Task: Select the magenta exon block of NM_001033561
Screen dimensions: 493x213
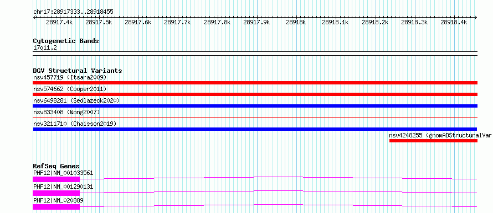Action: point(57,179)
